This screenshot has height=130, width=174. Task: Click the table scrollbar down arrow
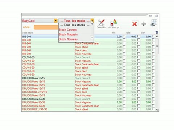click(x=157, y=109)
